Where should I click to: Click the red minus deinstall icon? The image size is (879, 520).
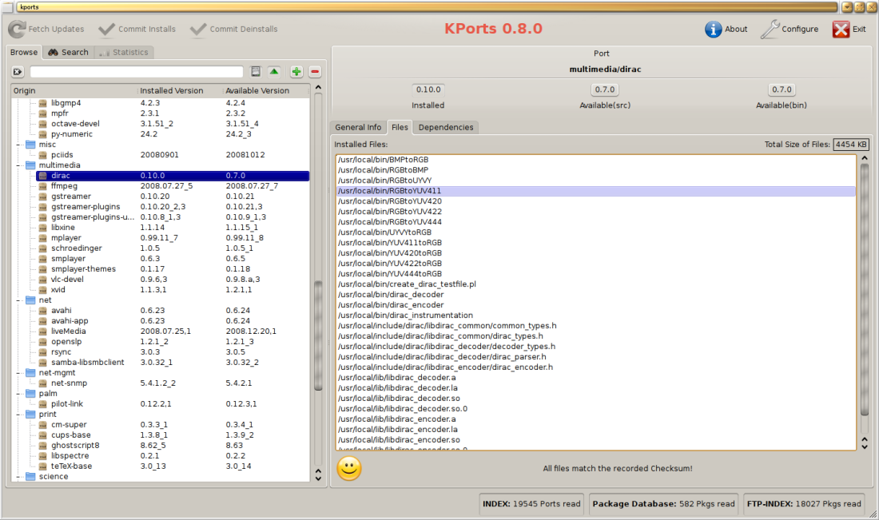[x=315, y=72]
